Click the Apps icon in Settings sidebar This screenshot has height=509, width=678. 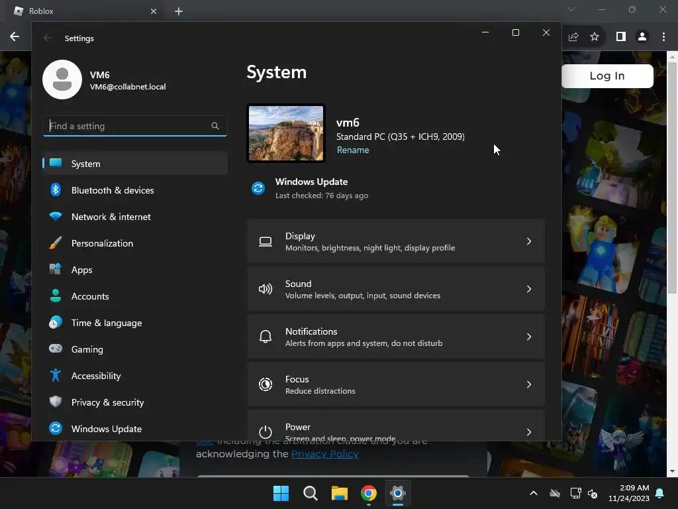[x=56, y=269]
